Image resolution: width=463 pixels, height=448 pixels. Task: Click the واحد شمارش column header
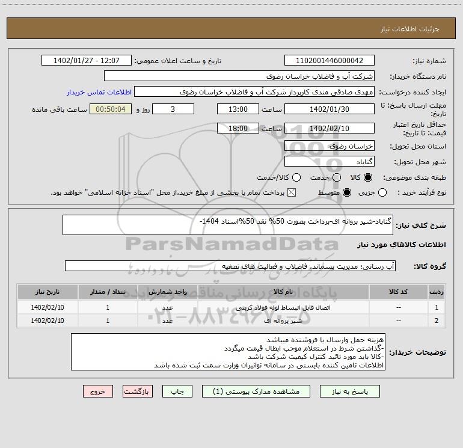[167, 292]
